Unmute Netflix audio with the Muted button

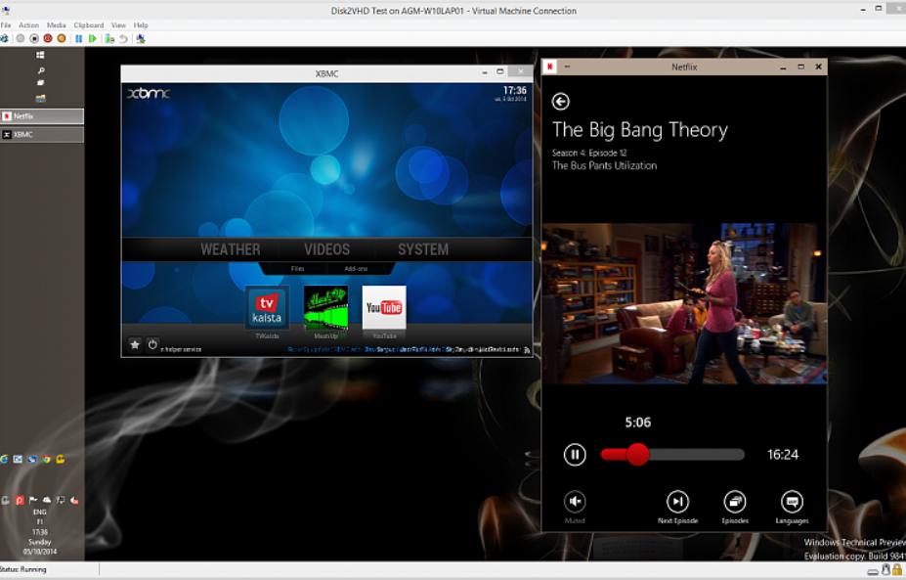click(x=575, y=502)
